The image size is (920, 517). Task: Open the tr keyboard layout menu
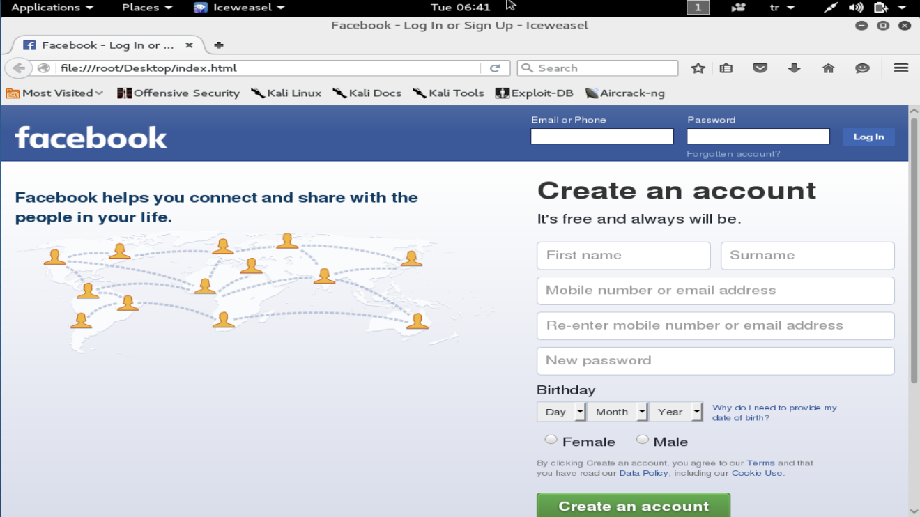[782, 8]
